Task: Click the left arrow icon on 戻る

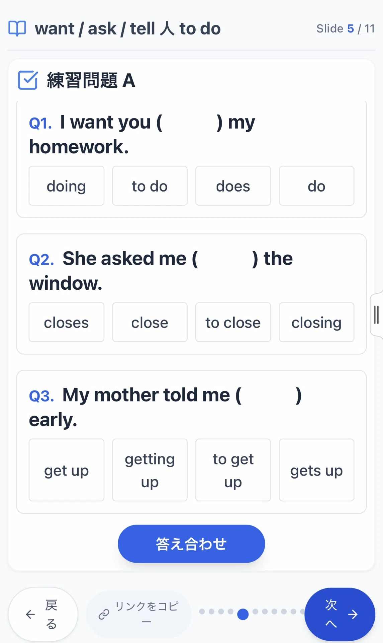Action: 30,614
